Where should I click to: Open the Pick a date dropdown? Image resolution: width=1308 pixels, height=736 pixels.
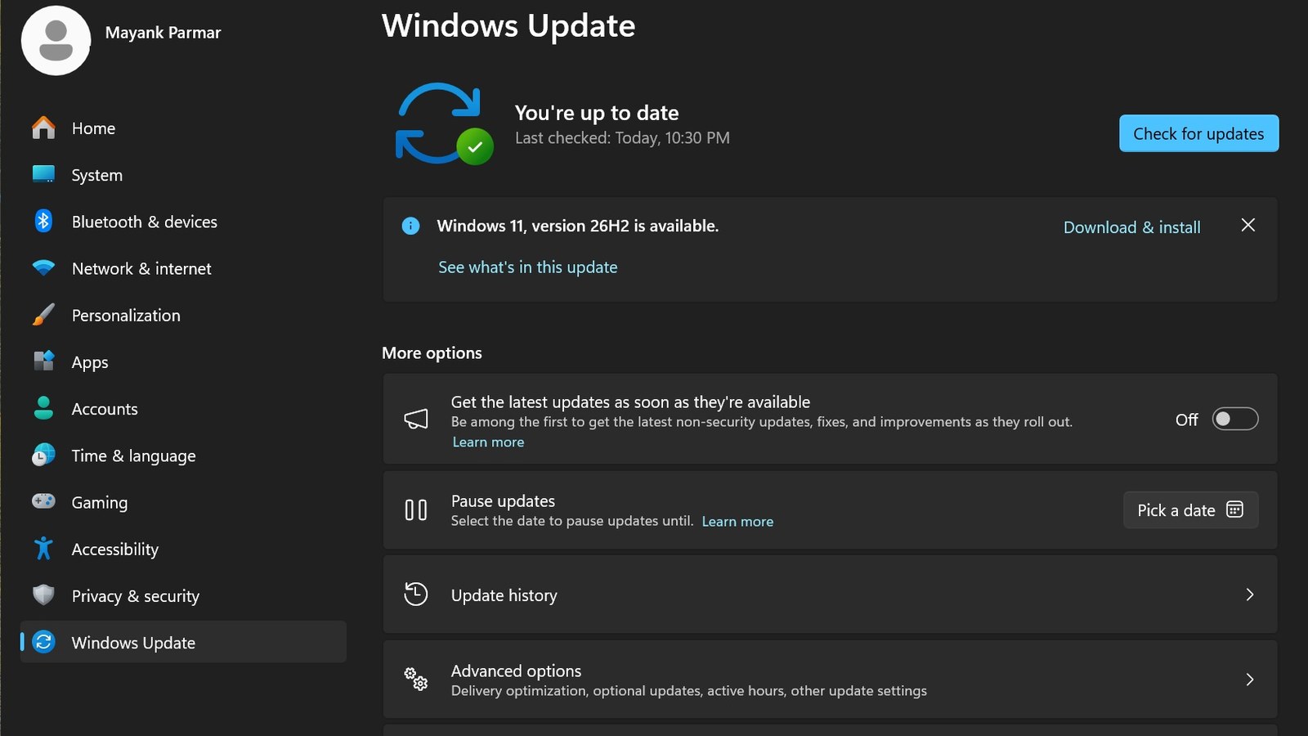(1190, 510)
